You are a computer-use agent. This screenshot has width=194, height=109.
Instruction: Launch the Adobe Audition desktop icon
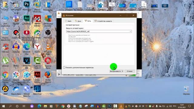pyautogui.click(x=27, y=19)
